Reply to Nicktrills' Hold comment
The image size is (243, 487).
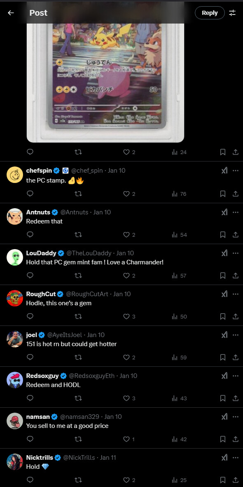30,480
